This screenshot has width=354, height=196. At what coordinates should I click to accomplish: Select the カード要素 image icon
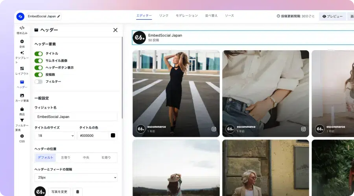(22, 96)
